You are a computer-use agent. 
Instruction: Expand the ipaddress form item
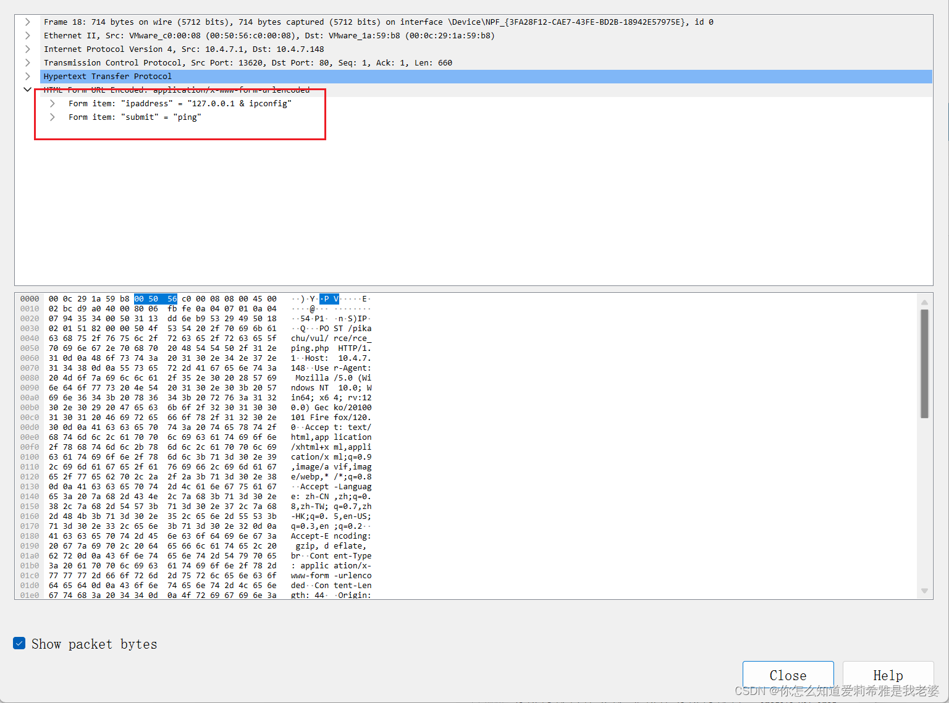click(53, 103)
